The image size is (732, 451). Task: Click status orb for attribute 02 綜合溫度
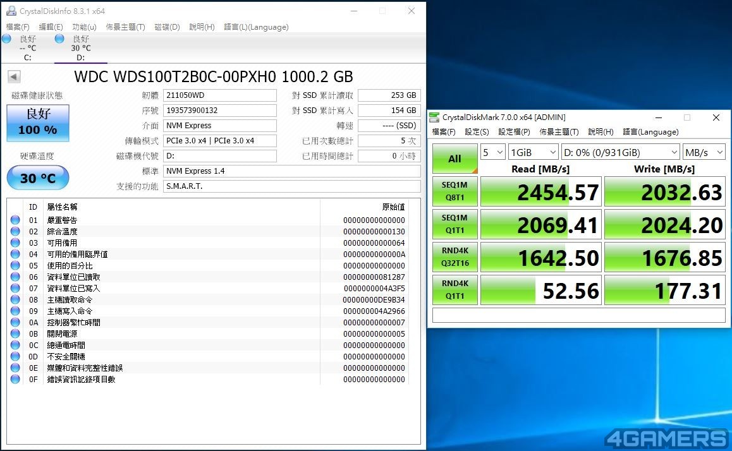tap(15, 231)
